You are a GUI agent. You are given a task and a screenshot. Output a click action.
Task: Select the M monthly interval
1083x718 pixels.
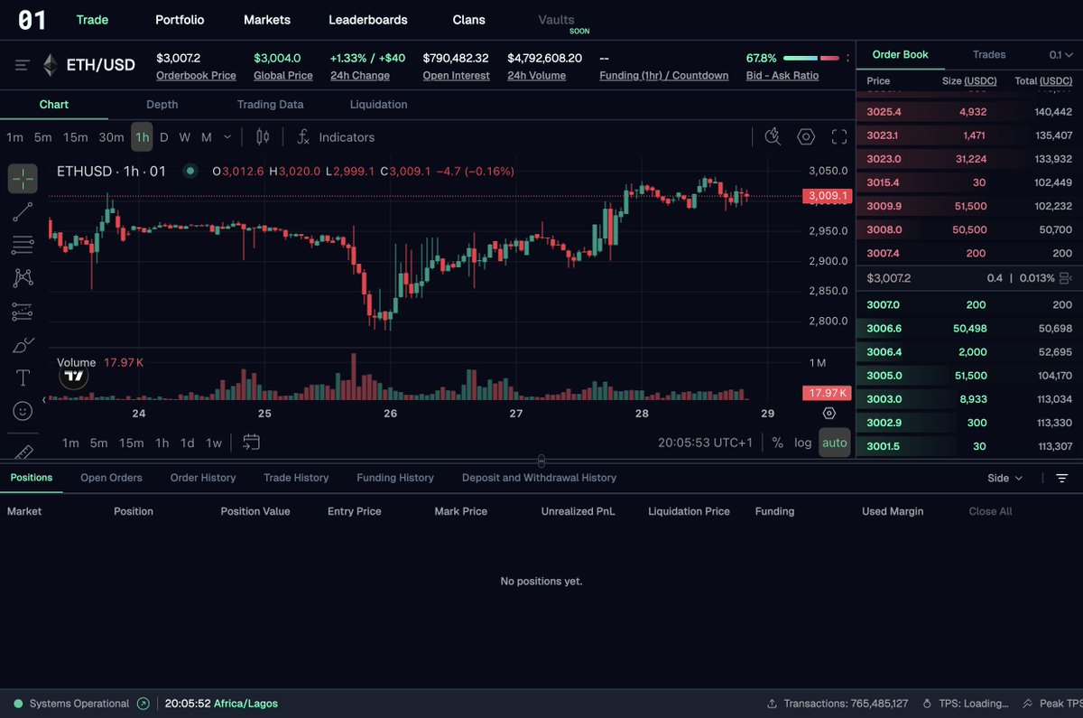click(x=206, y=137)
